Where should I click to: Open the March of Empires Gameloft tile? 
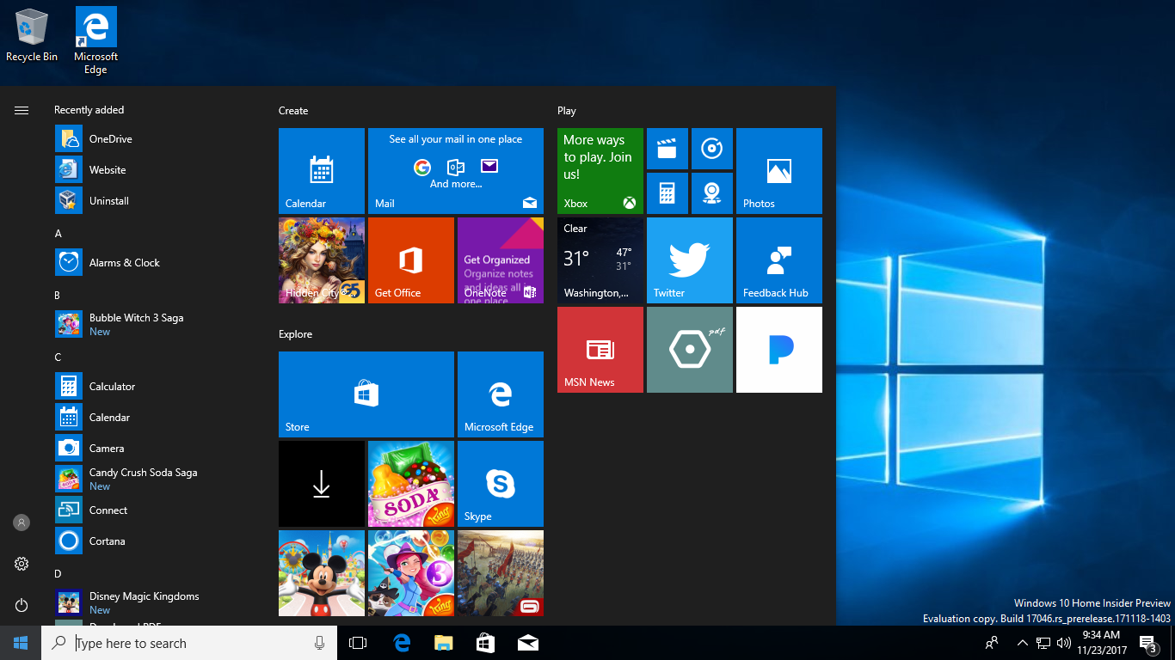tap(501, 573)
